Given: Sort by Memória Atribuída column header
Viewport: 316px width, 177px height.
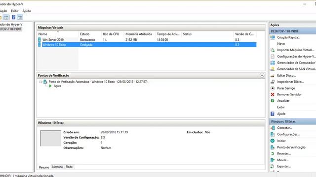Looking at the screenshot, I should click(140, 34).
